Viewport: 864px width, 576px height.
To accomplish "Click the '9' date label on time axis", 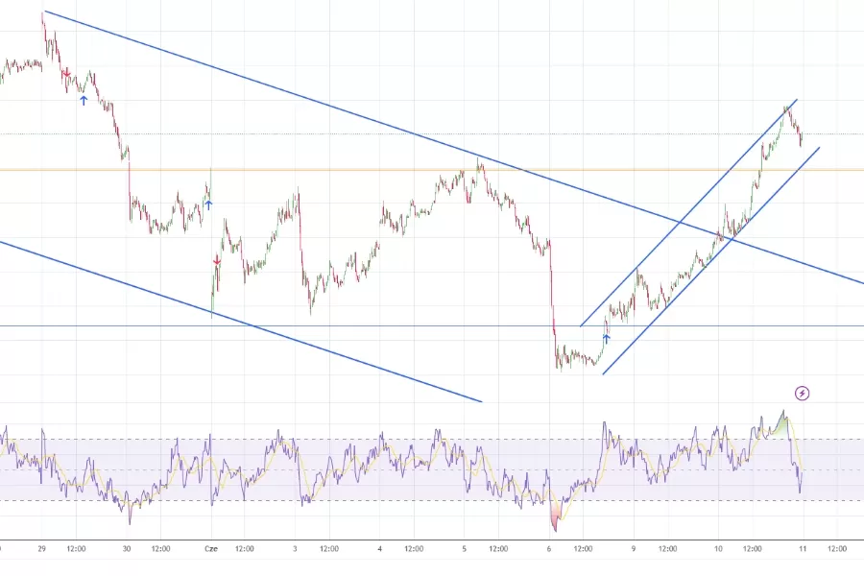I will click(634, 548).
